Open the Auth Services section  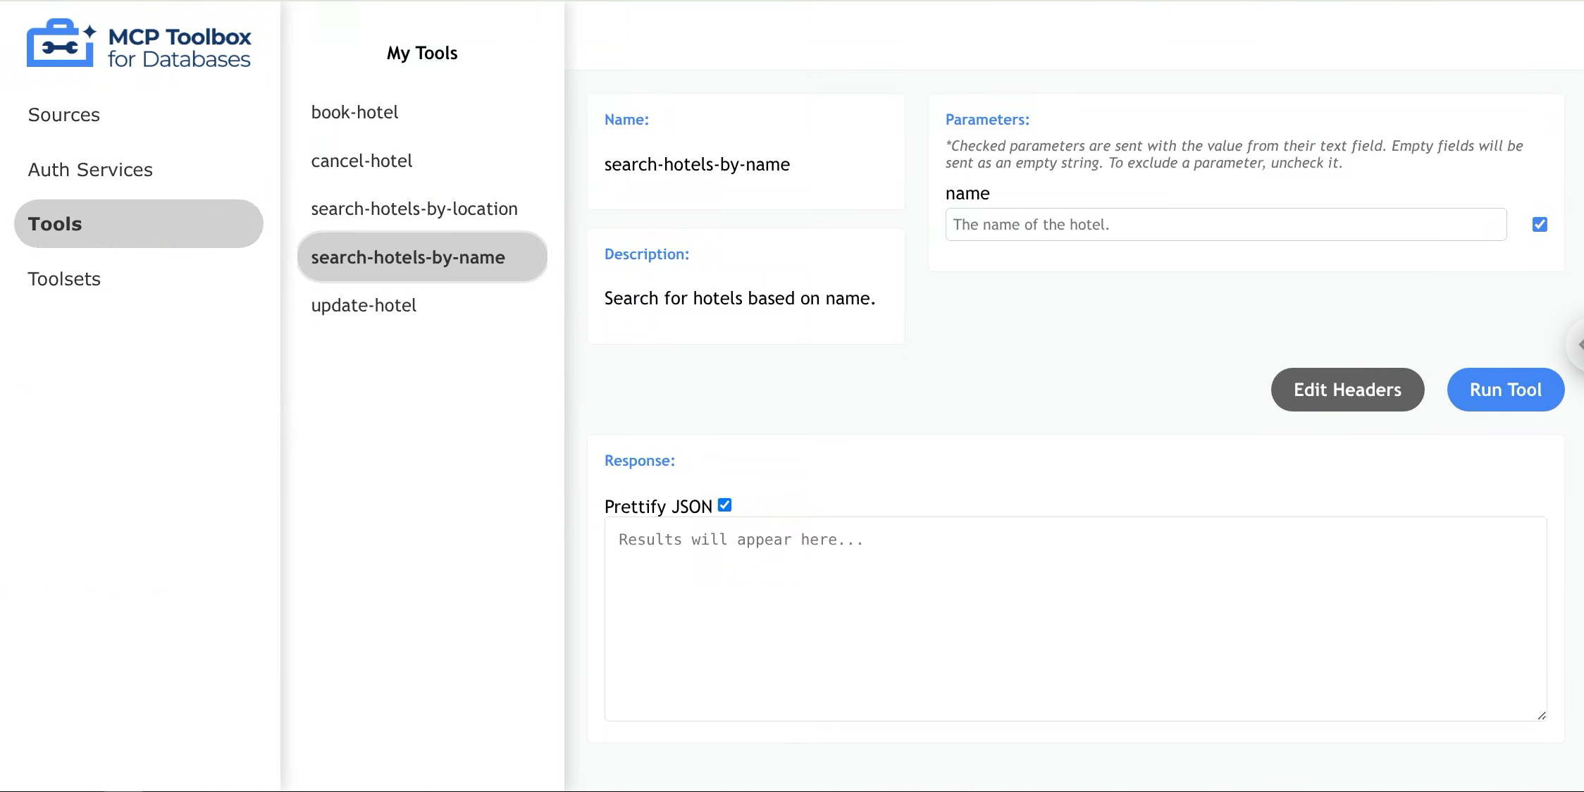(x=90, y=169)
